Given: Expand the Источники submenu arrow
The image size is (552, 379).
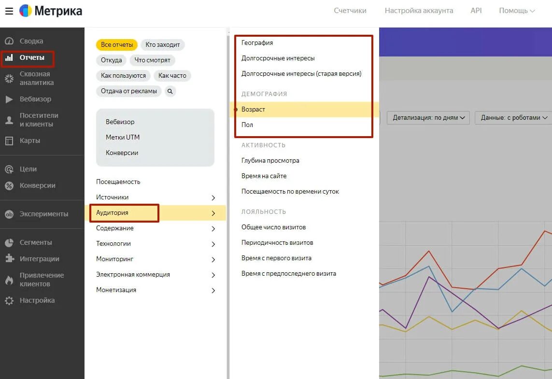Looking at the screenshot, I should point(213,198).
